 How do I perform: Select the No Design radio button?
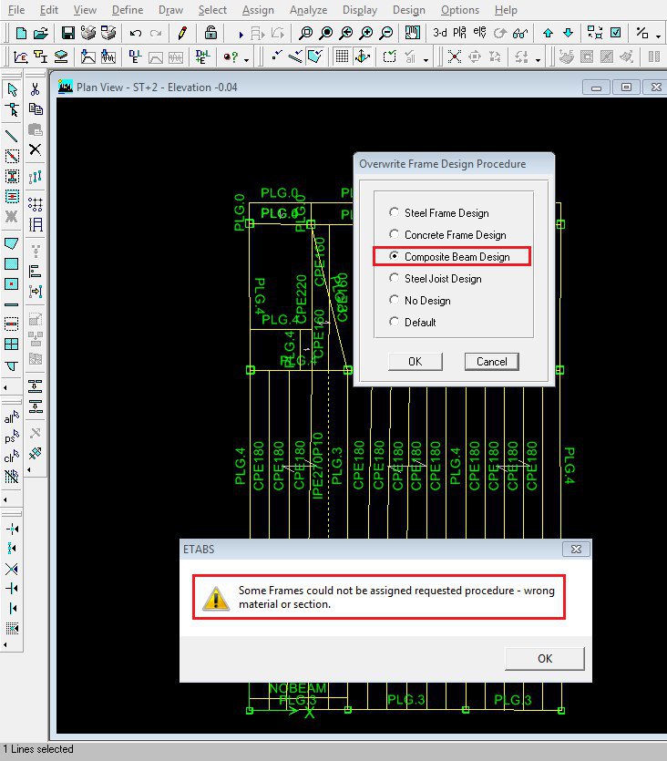pyautogui.click(x=394, y=300)
